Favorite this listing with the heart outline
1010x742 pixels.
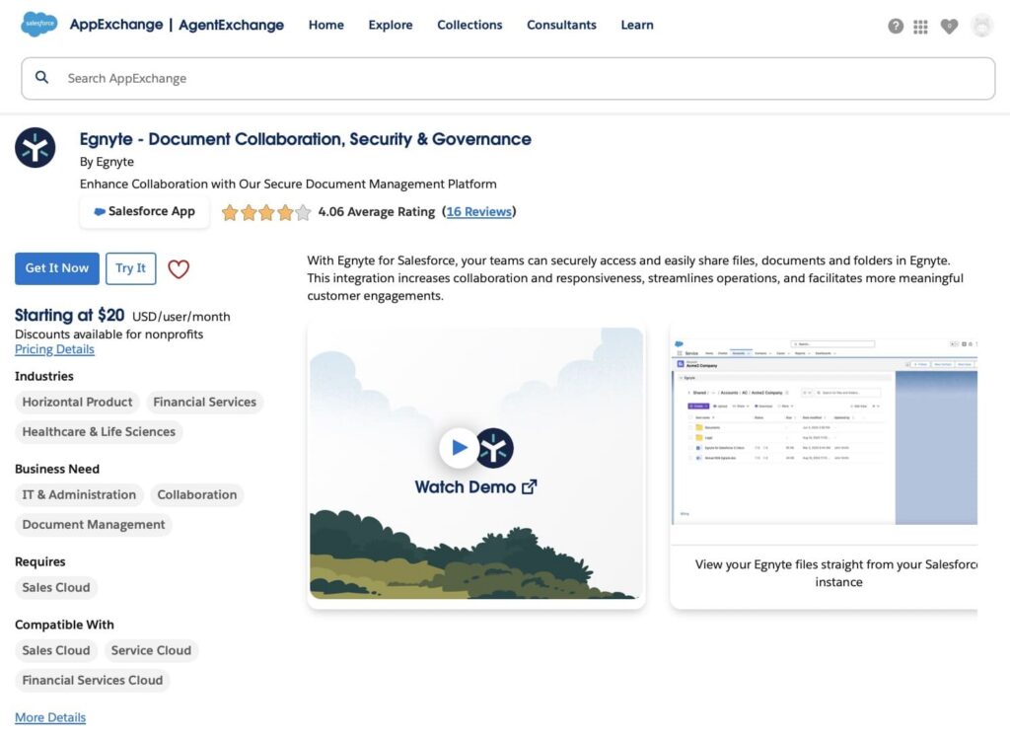(x=179, y=268)
